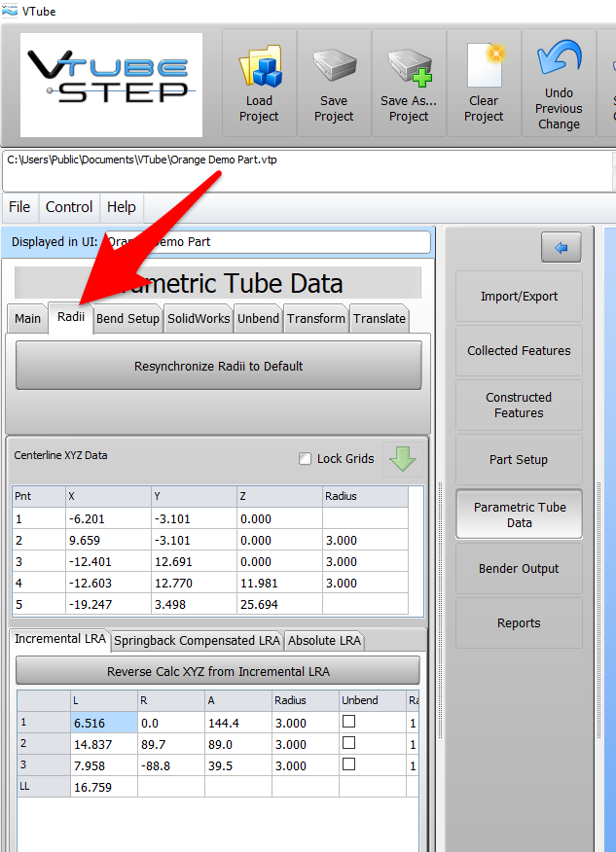Select the L value cell 6.516

tap(101, 723)
